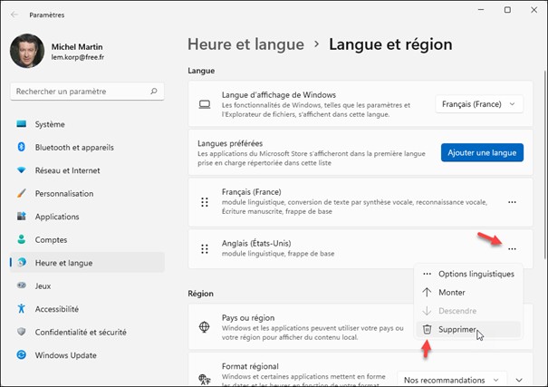548x387 pixels.
Task: Click the Applications icon in sidebar
Action: click(22, 217)
